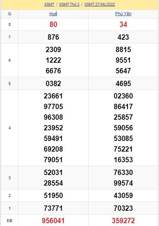This screenshot has width=159, height=226.
Task: Open the XSMT Thứ 2 link
Action: click(x=69, y=4)
